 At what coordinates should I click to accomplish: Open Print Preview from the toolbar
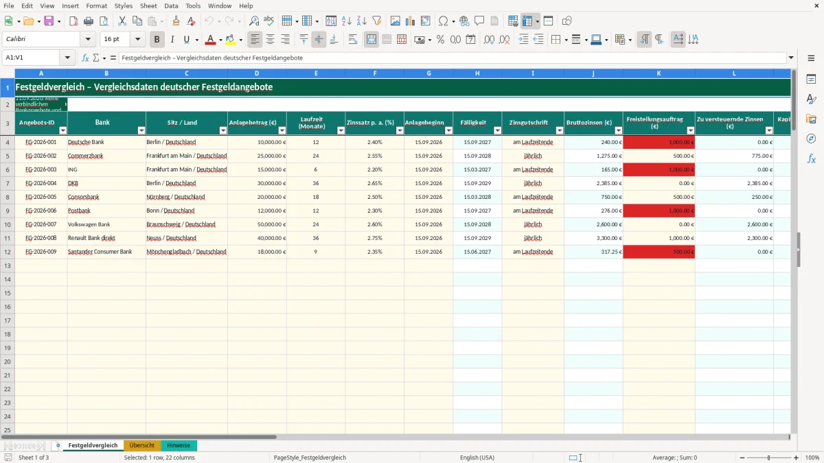tap(104, 21)
